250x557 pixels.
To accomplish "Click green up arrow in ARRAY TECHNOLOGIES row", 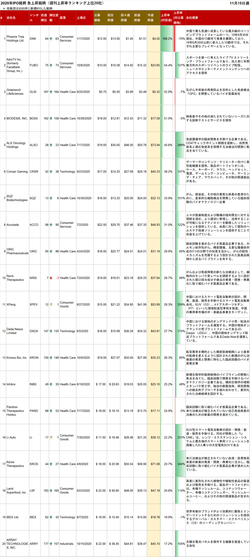I will coord(51,544).
